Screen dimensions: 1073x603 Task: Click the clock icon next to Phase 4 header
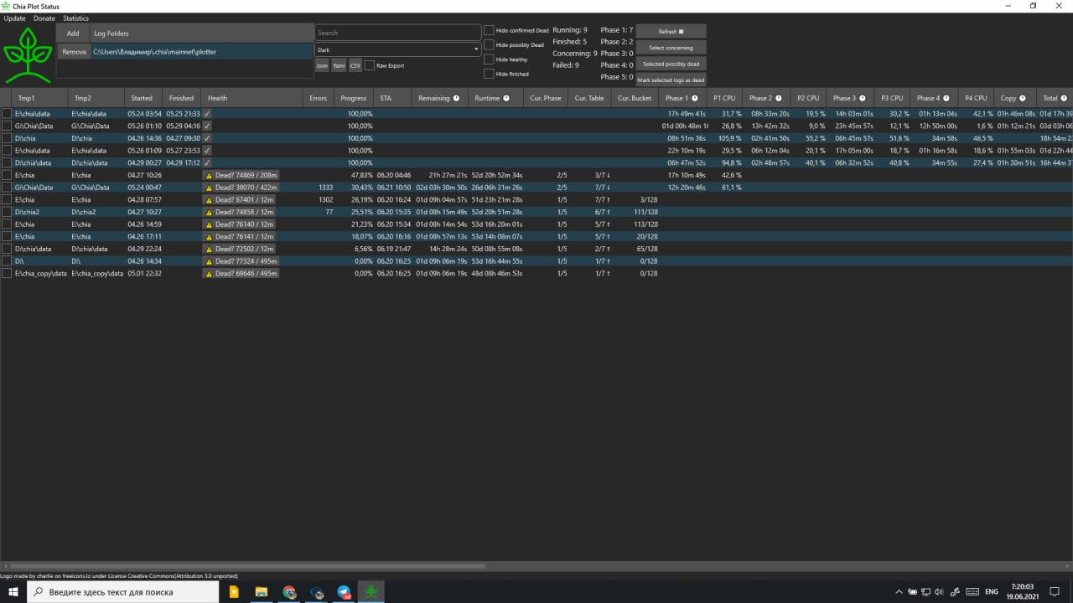(x=946, y=98)
